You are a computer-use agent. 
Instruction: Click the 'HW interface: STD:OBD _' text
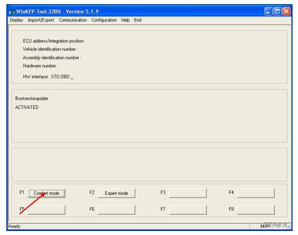pos(48,77)
